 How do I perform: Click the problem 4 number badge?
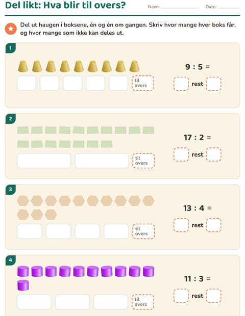(x=11, y=260)
